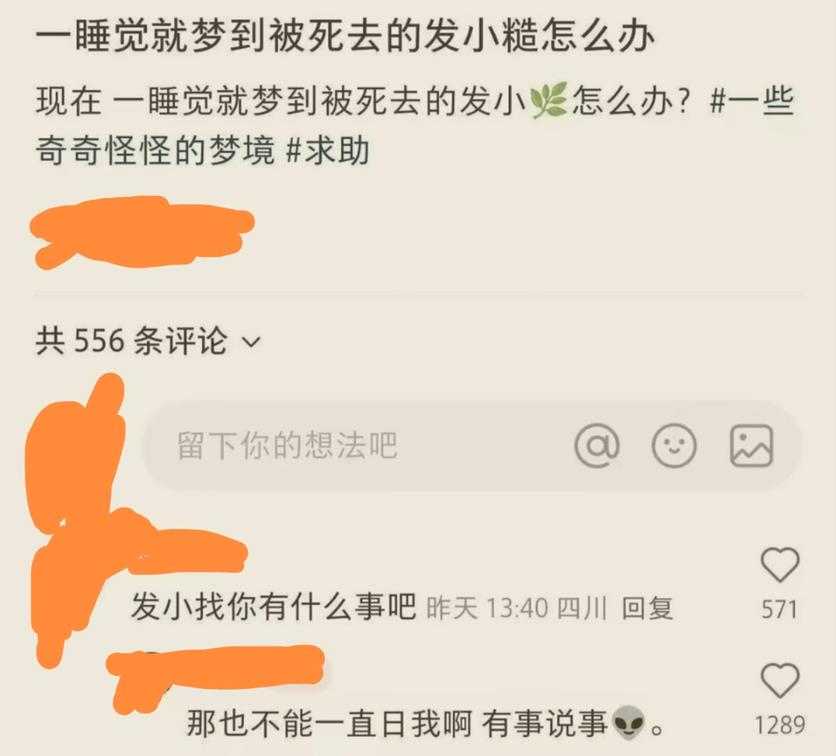The image size is (836, 756).
Task: Tap reply text 那也不能一直日我啊 有事说事
Action: pos(398,723)
